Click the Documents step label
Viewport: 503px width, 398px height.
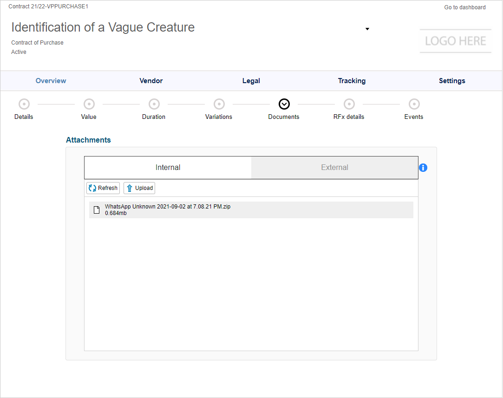(x=284, y=117)
